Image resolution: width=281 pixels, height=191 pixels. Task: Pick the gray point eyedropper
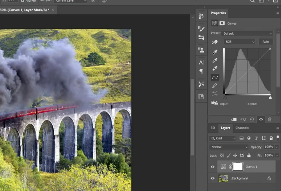215,60
